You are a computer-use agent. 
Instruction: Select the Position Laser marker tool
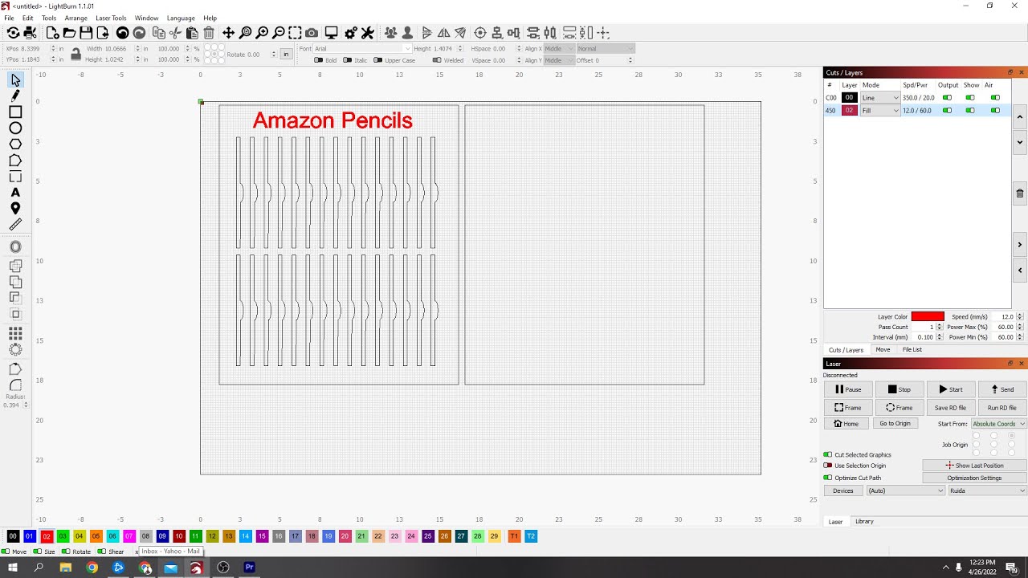point(15,208)
